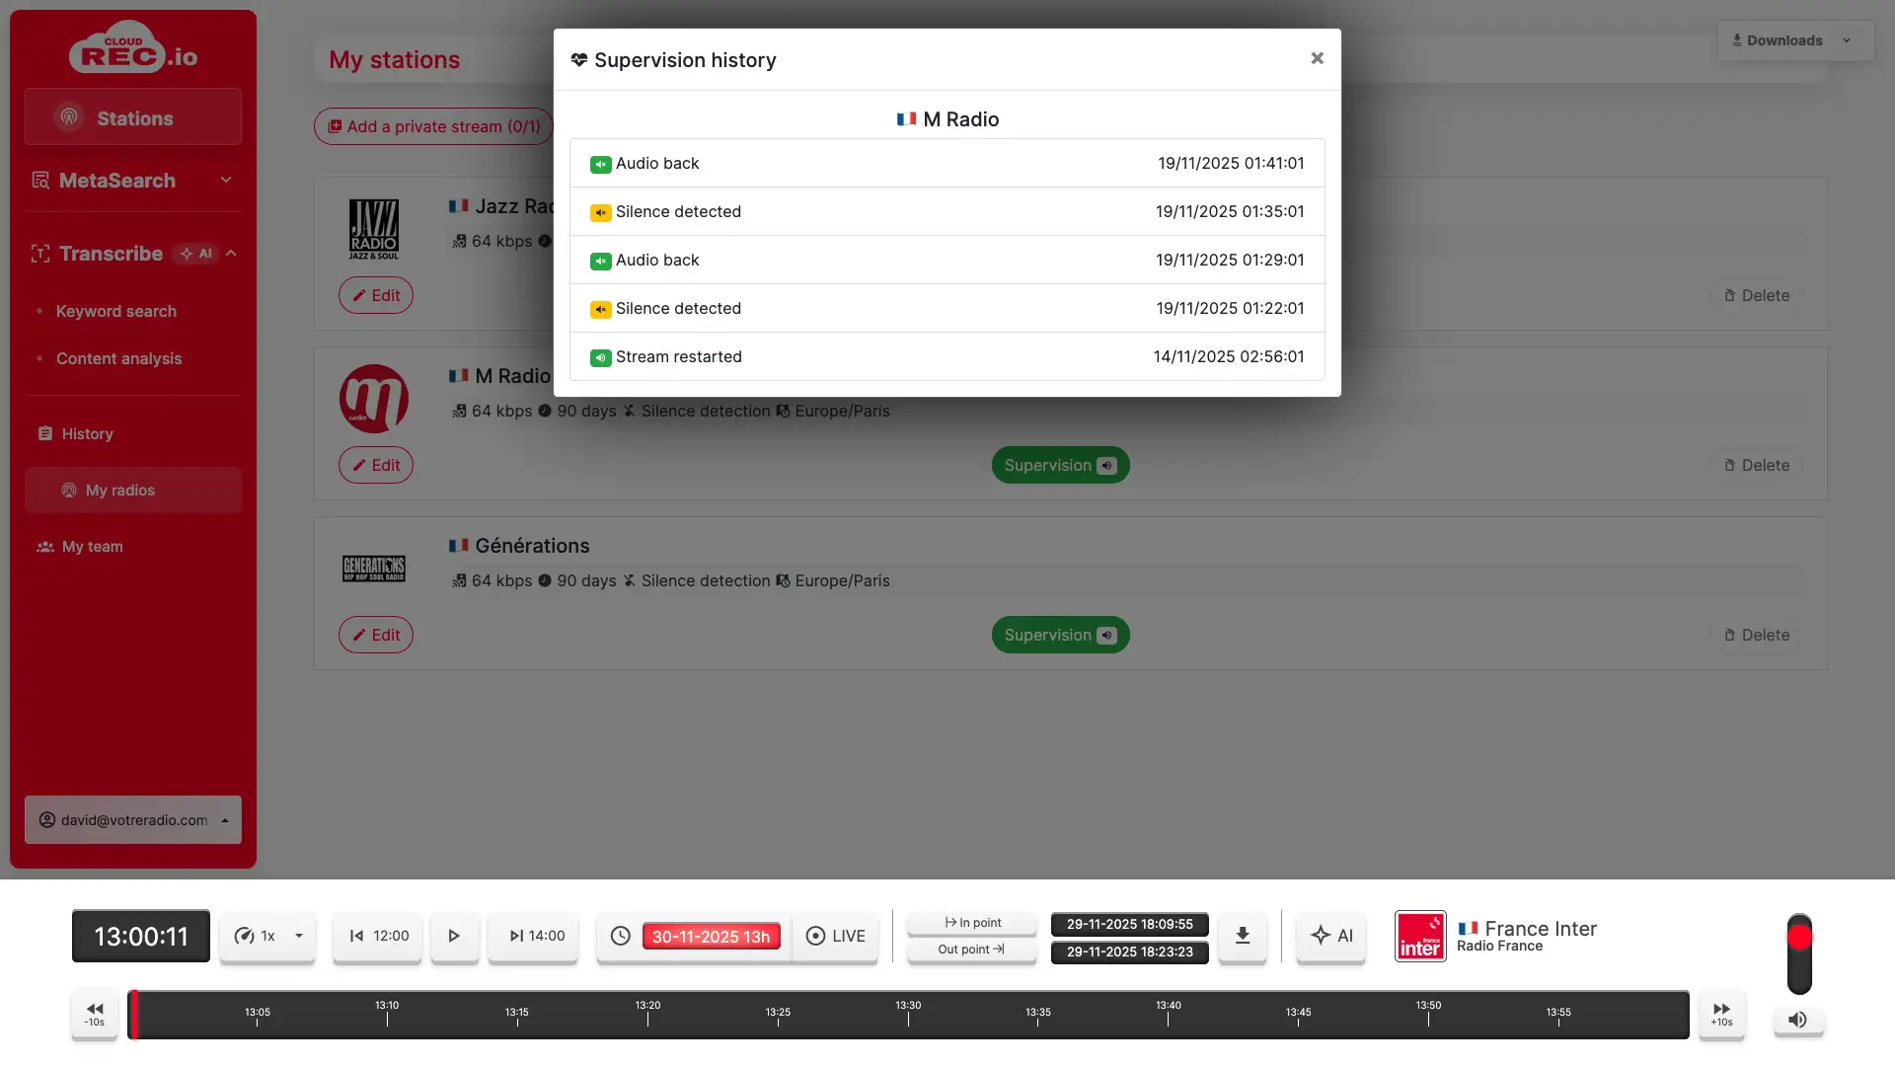The image size is (1895, 1066).
Task: Click the playback timeline near 13:30
Action: [908, 1014]
